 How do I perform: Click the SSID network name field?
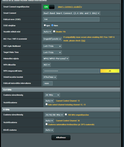click(71, 19)
